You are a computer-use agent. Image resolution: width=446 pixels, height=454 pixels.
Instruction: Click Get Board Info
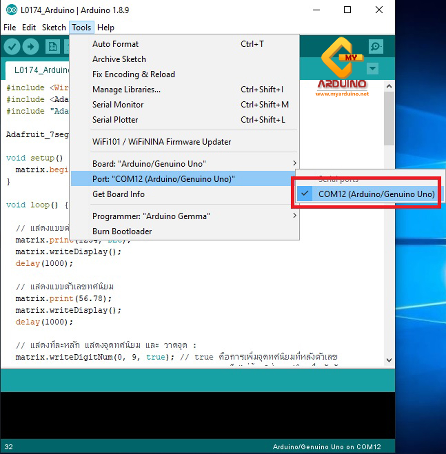(118, 194)
